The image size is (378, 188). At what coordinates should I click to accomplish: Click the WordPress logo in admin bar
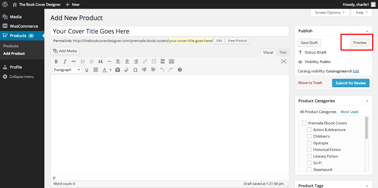pos(5,4)
